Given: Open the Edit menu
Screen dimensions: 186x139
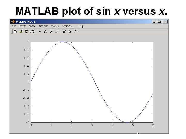Looking at the screenshot, I should tap(23, 26).
